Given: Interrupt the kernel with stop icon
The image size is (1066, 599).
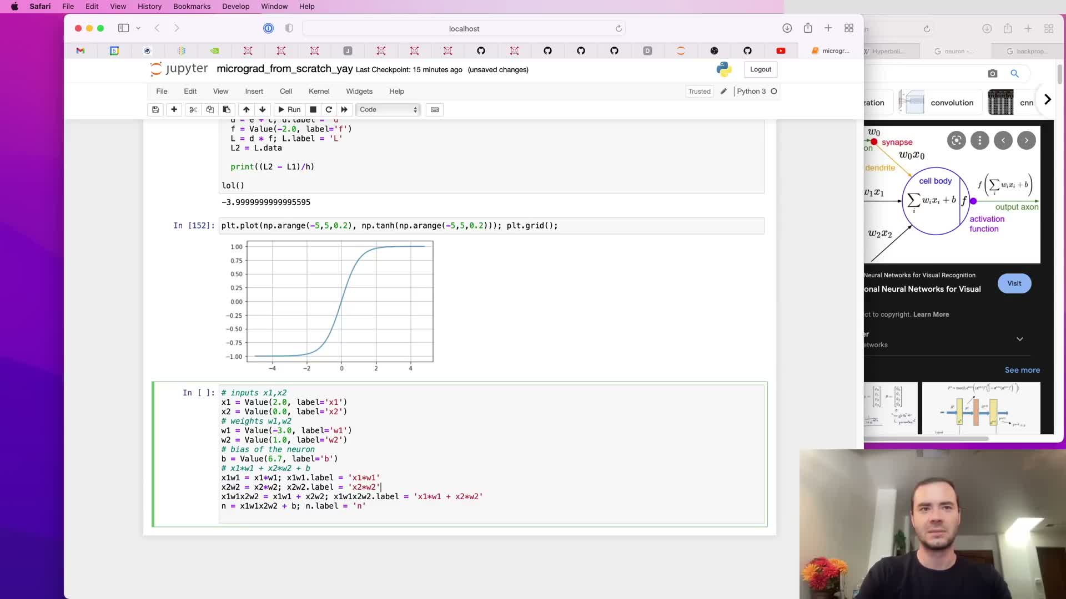Looking at the screenshot, I should pyautogui.click(x=313, y=110).
